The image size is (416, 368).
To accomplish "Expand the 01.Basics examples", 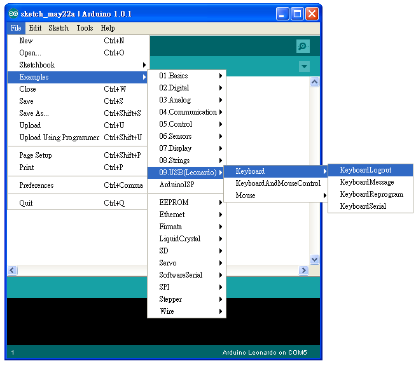I will click(187, 76).
